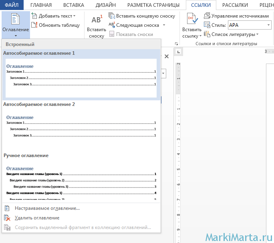The height and width of the screenshot is (243, 274).
Task: Open the Стиль APA combo box
Action: (x=250, y=25)
